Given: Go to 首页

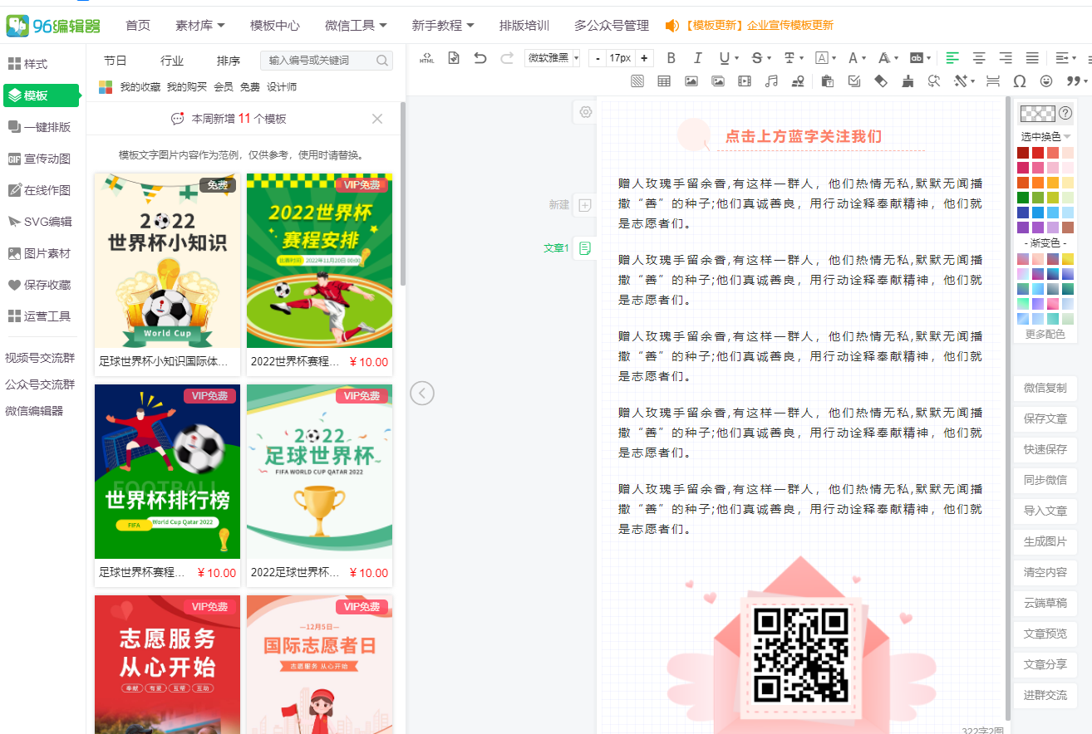Looking at the screenshot, I should coord(138,26).
